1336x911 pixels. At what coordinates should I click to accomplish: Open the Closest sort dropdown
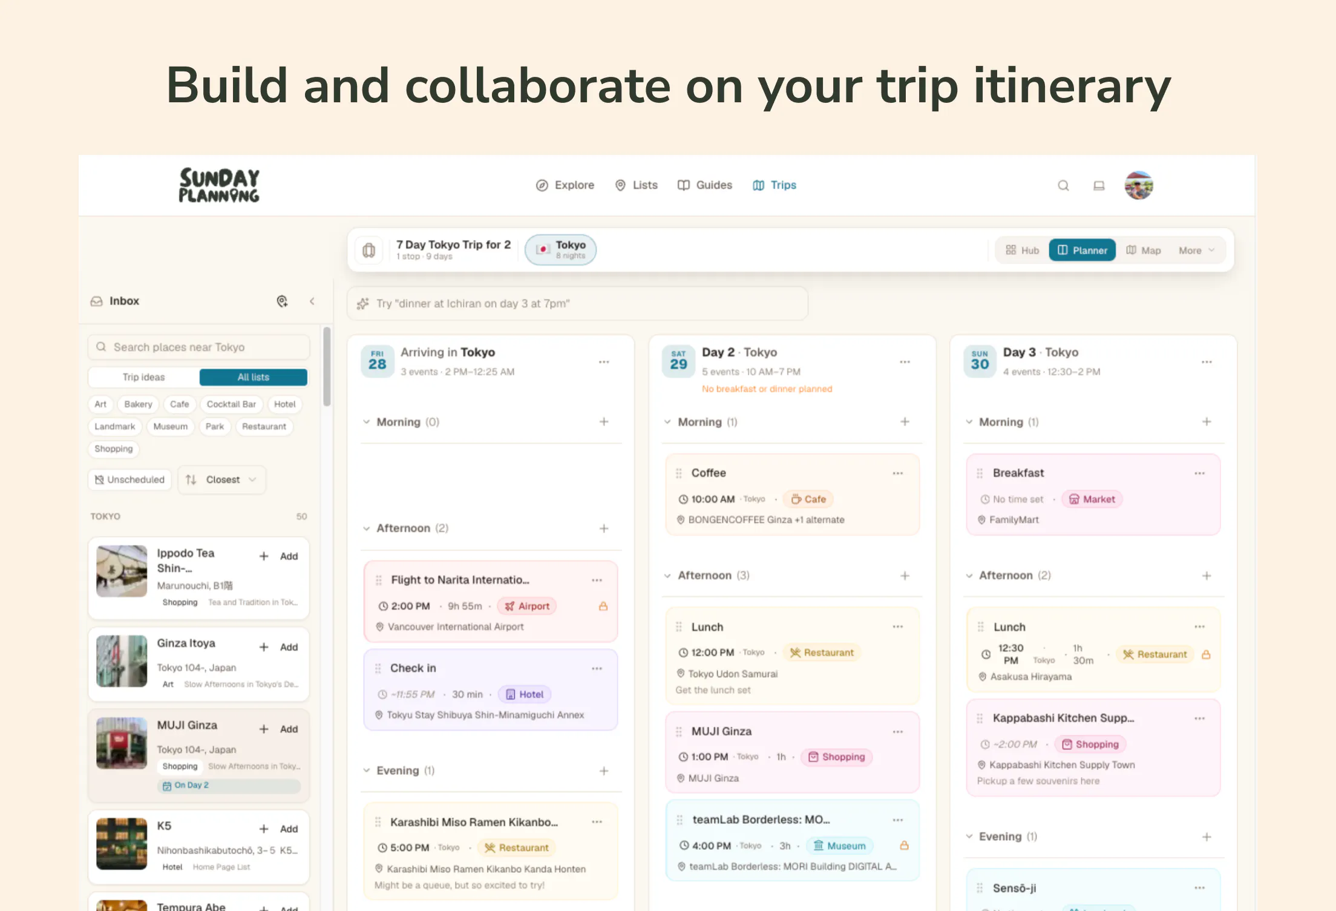(221, 479)
